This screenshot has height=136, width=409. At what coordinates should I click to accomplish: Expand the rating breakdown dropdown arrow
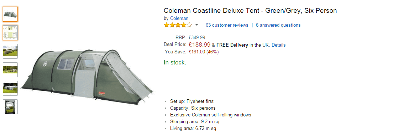197,25
